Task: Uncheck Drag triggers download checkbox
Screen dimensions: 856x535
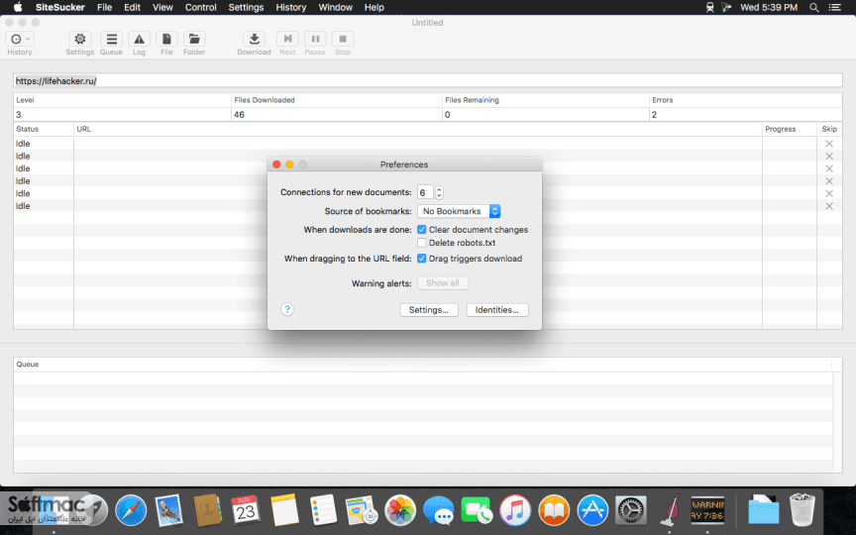Action: click(421, 259)
